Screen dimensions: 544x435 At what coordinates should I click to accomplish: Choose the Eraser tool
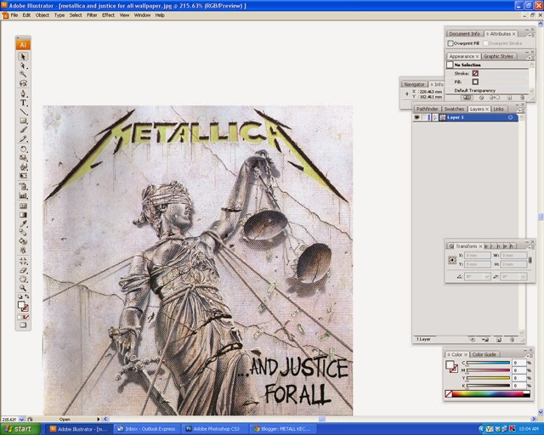pyautogui.click(x=23, y=270)
